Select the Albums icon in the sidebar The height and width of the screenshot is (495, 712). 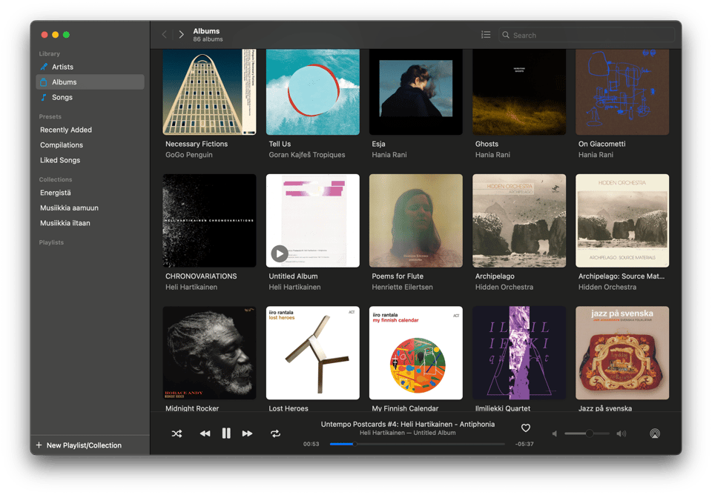pyautogui.click(x=43, y=82)
